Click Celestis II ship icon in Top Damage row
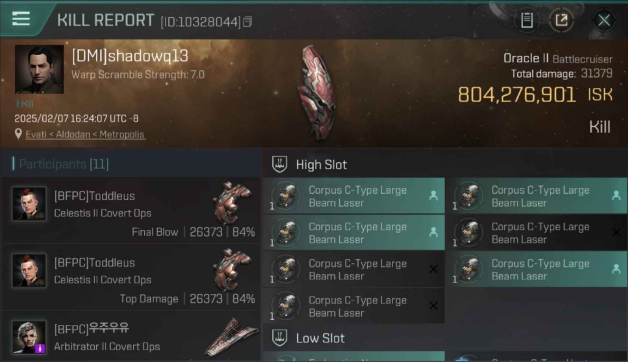 coord(232,269)
